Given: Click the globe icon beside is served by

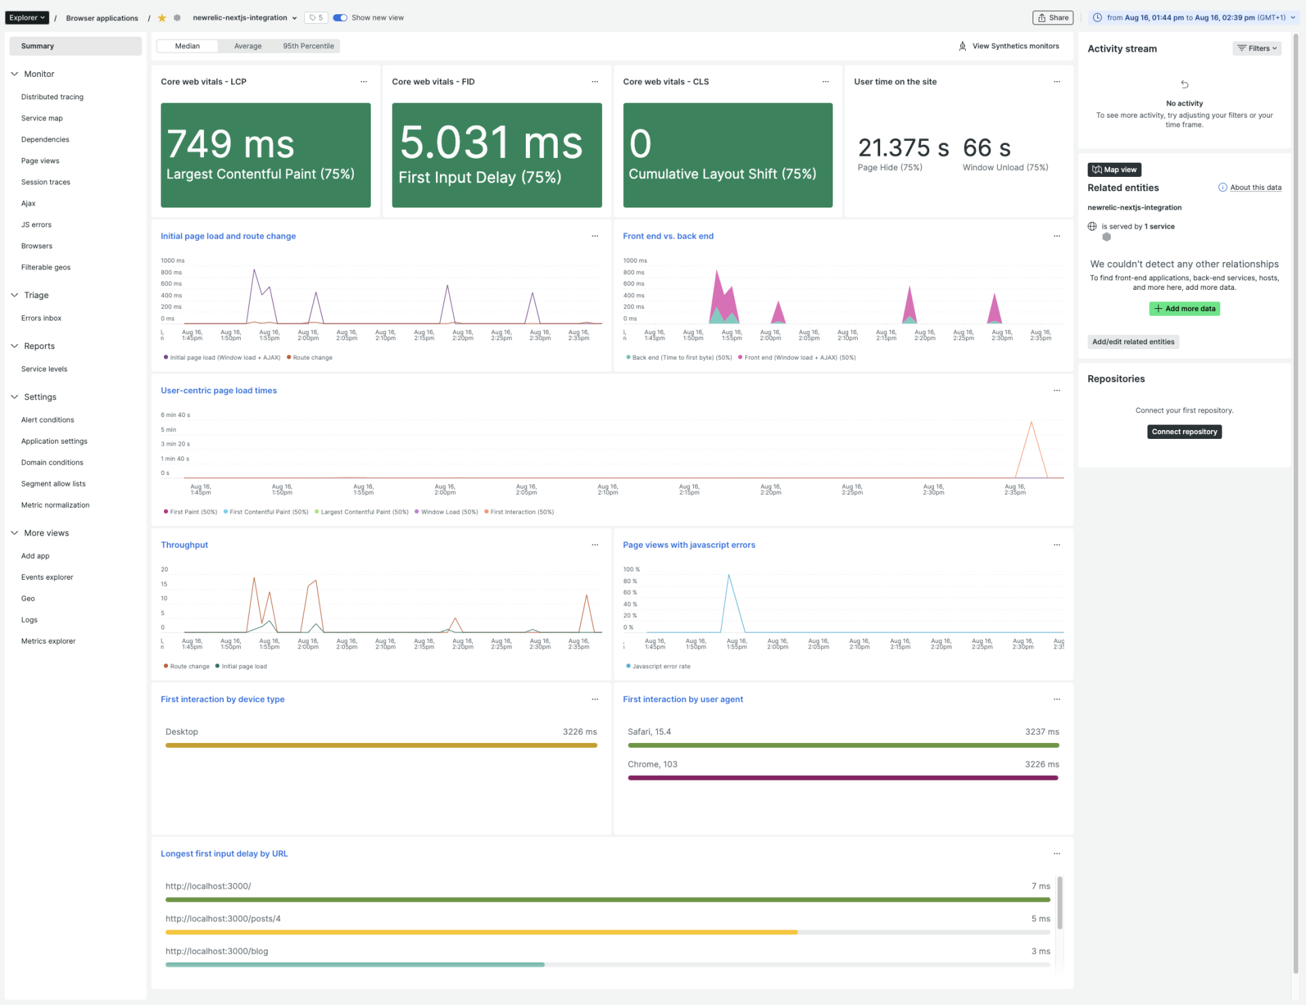Looking at the screenshot, I should tap(1092, 226).
